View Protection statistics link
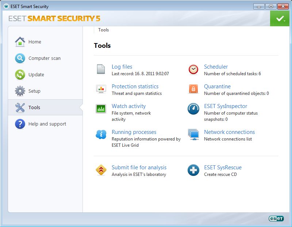This screenshot has height=227, width=292. (x=135, y=86)
